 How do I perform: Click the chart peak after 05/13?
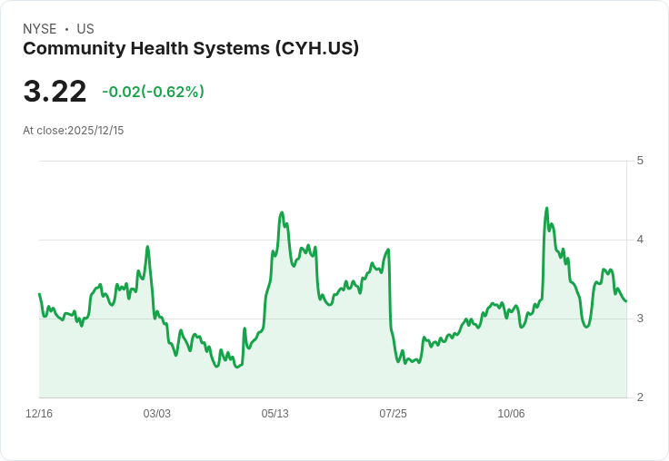[x=282, y=212]
